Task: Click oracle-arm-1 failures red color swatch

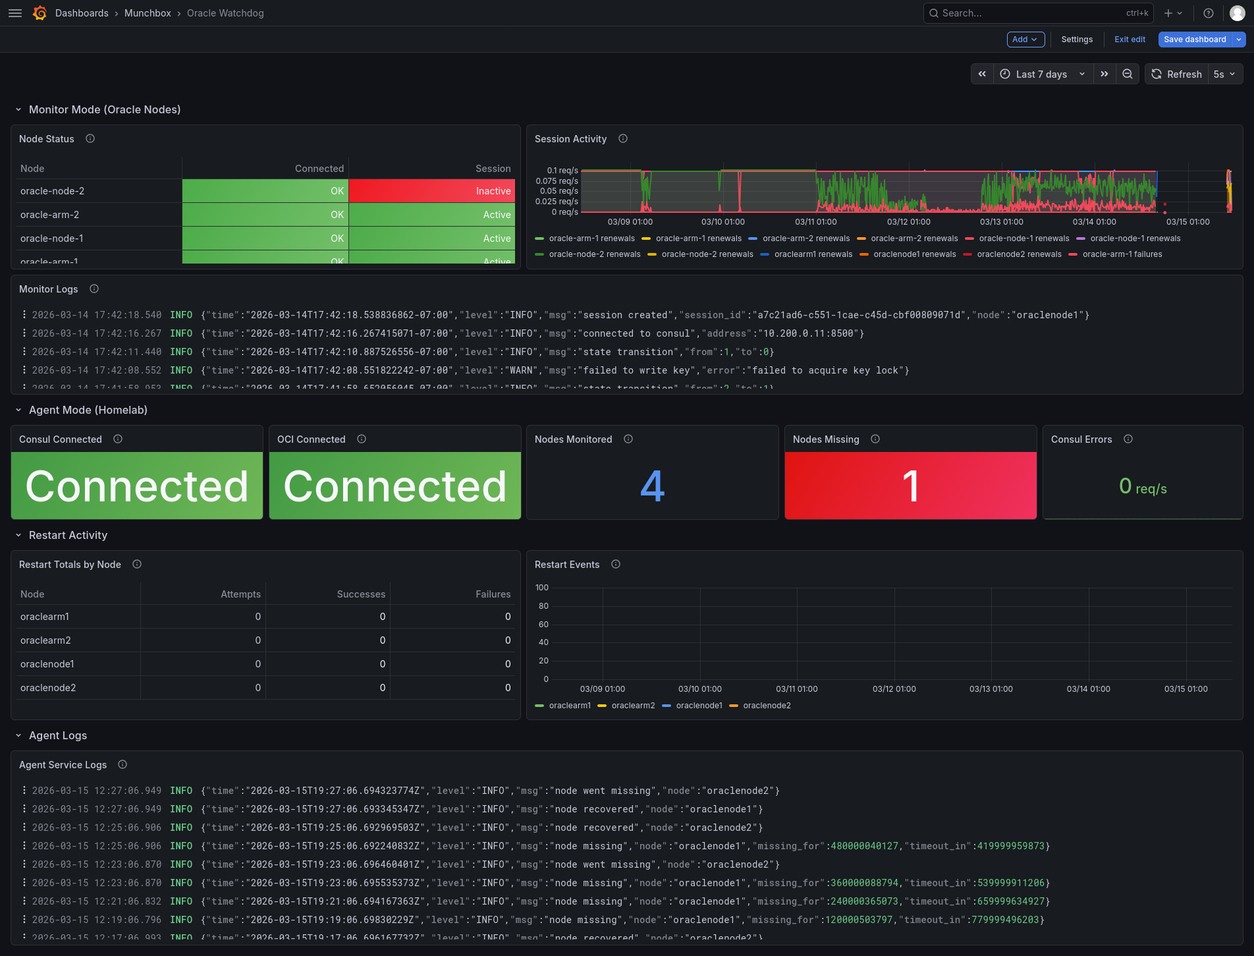Action: click(x=1073, y=254)
